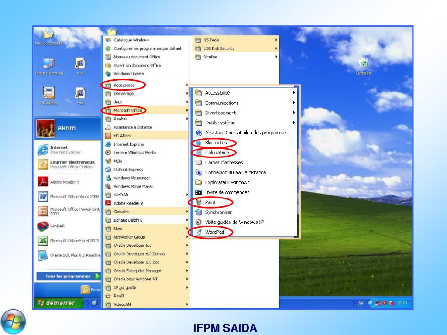Open Borland Delphi 6 program group
The width and height of the screenshot is (447, 335).
146,220
